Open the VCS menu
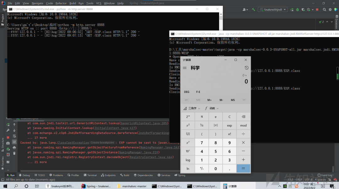The width and height of the screenshot is (339, 189). point(99,3)
